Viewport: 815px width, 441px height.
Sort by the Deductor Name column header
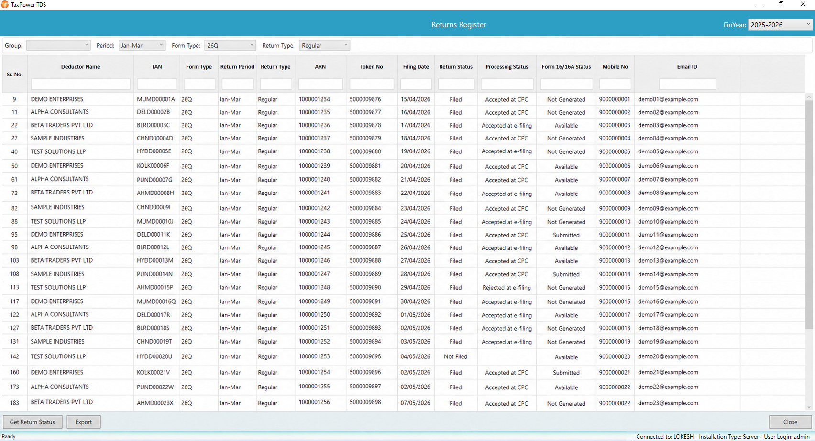point(80,67)
